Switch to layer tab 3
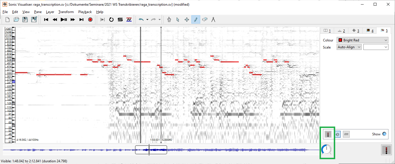395x164 pixels. click(356, 30)
